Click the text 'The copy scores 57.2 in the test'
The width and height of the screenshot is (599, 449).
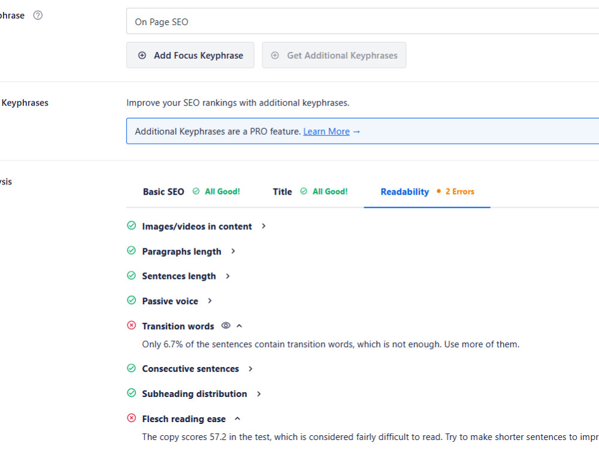pos(207,437)
